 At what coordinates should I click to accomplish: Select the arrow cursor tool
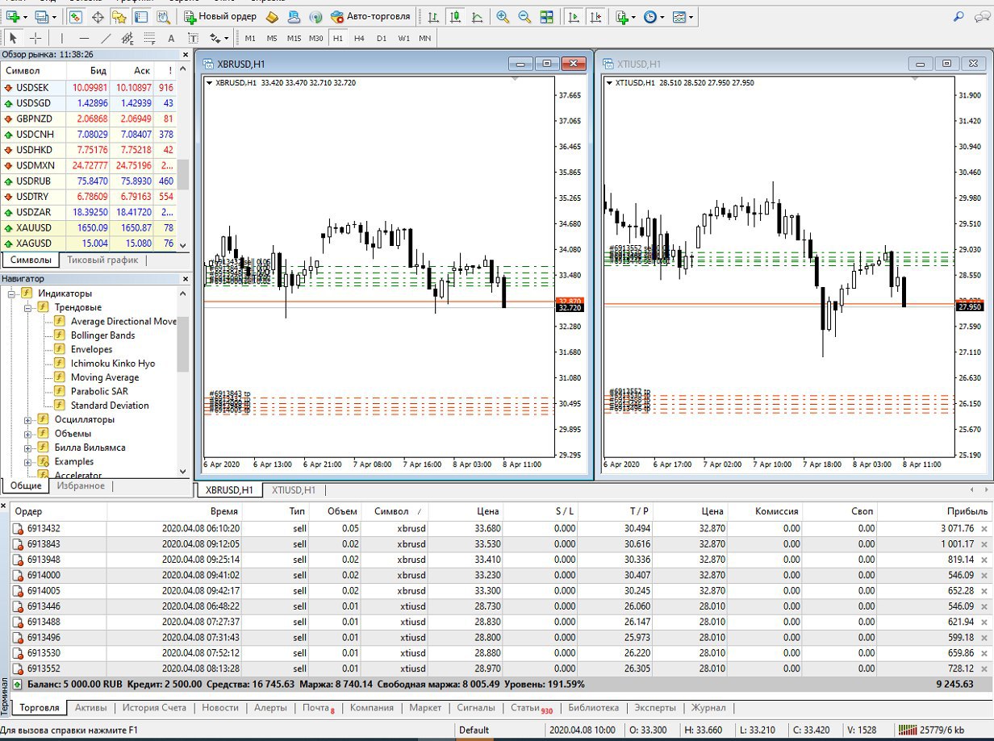point(13,38)
